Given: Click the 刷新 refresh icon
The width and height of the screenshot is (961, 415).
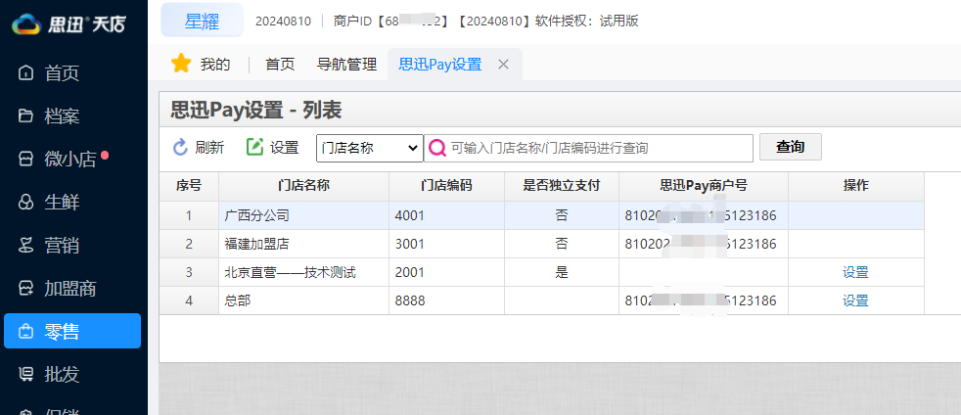Looking at the screenshot, I should tap(180, 147).
